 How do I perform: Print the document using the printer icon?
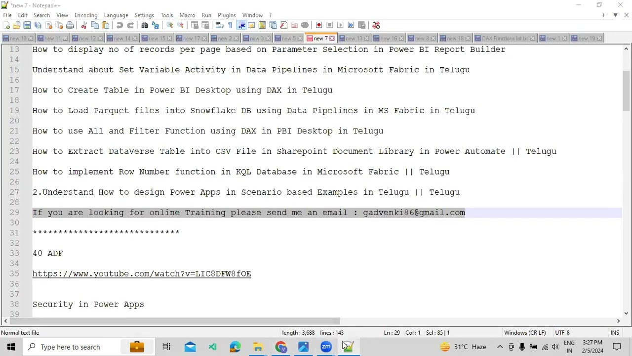[x=70, y=25]
